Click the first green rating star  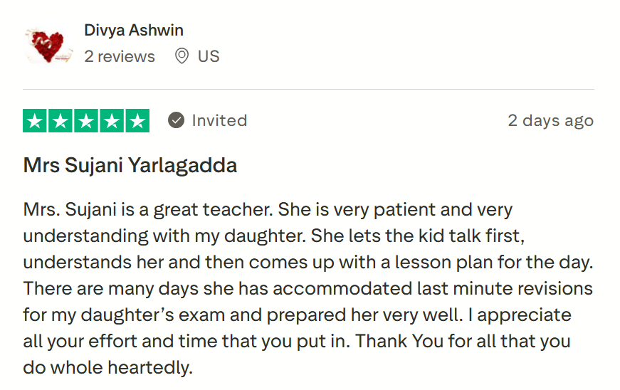[36, 121]
